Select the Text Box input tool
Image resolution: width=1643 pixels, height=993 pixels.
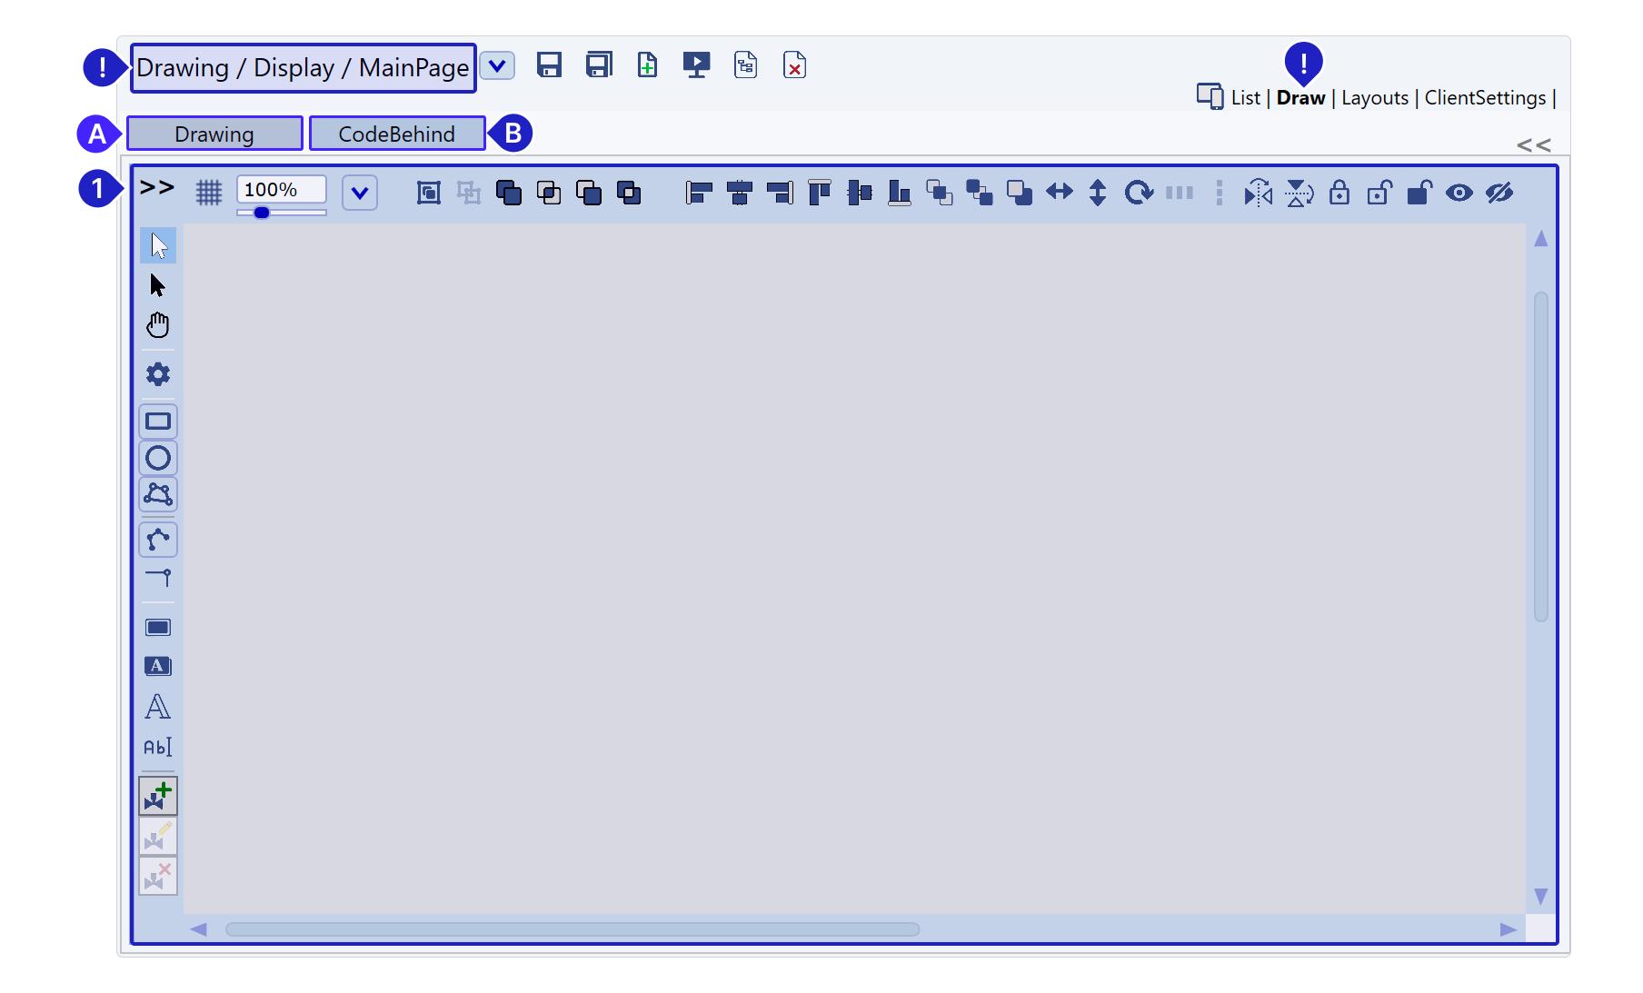coord(158,747)
